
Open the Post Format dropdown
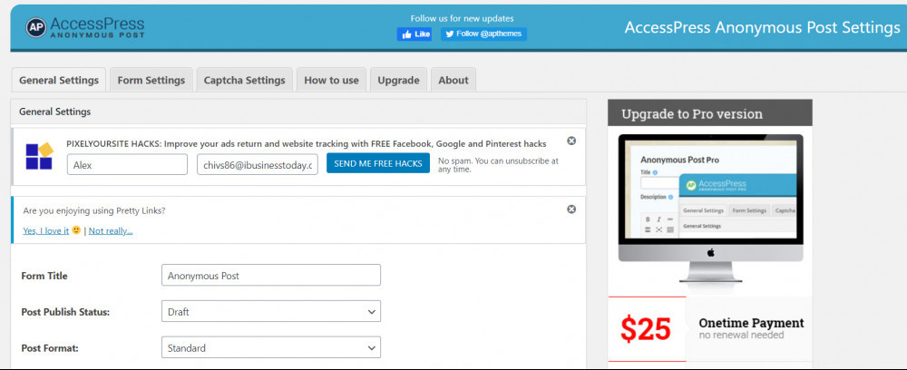(x=271, y=347)
